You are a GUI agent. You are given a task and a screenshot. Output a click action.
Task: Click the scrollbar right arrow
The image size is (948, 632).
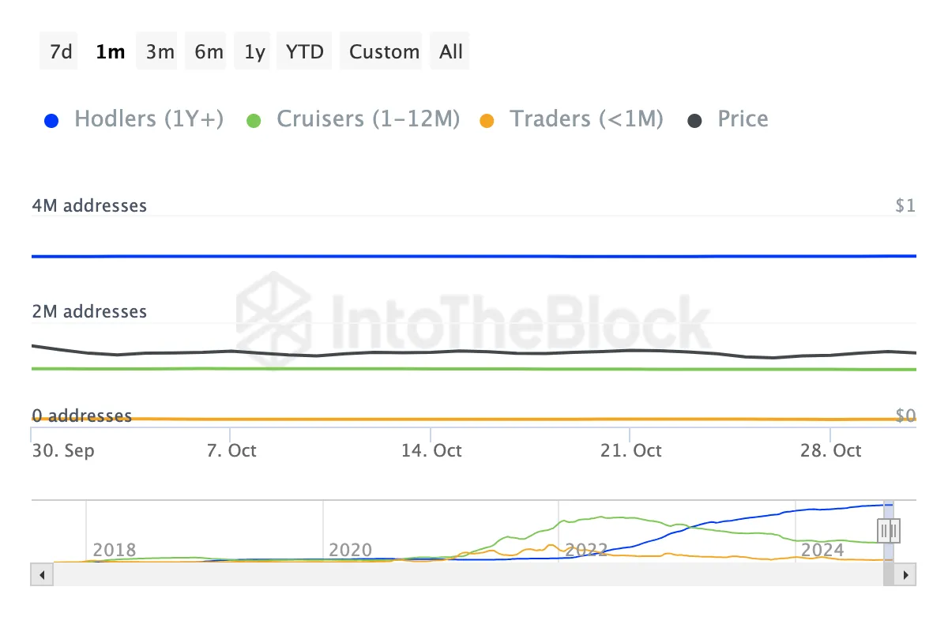click(x=906, y=574)
